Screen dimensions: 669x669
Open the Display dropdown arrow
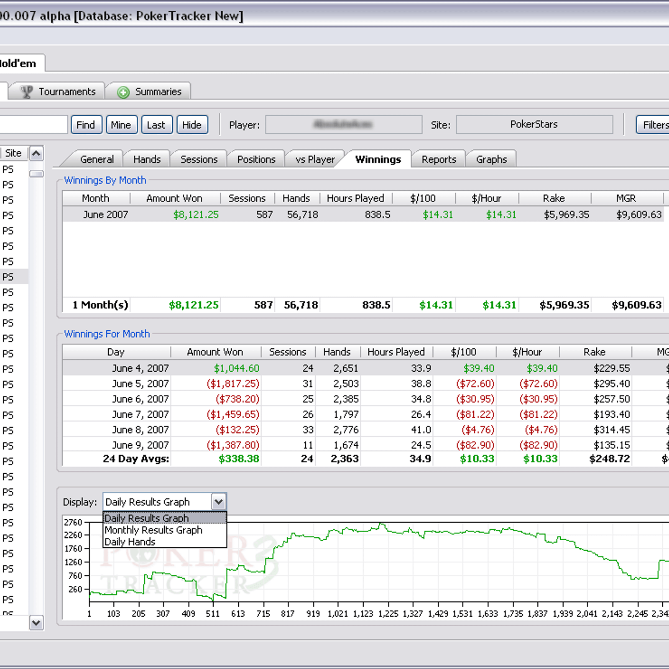coord(219,502)
